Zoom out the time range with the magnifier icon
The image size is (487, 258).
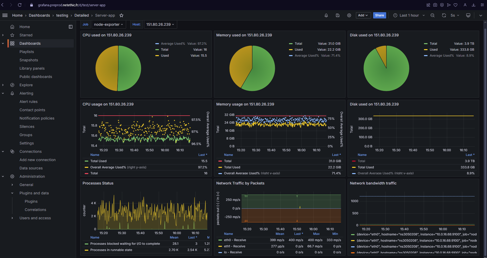[x=433, y=15]
